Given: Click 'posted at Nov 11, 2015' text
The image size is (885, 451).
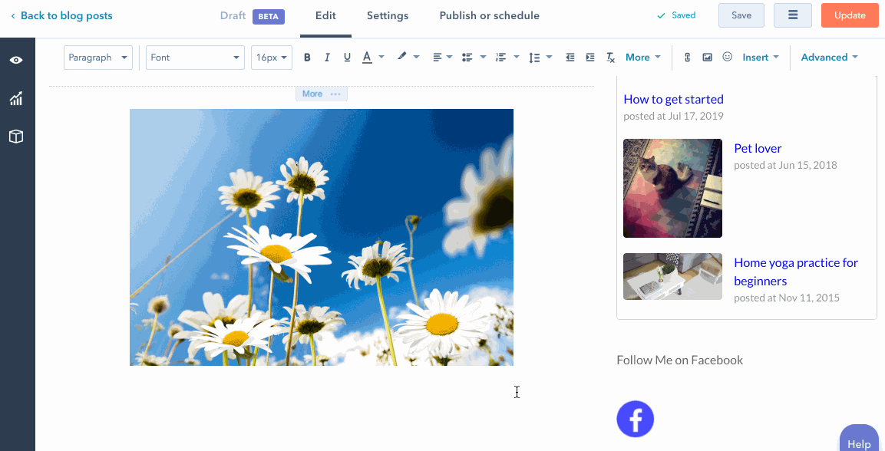Looking at the screenshot, I should [x=787, y=298].
